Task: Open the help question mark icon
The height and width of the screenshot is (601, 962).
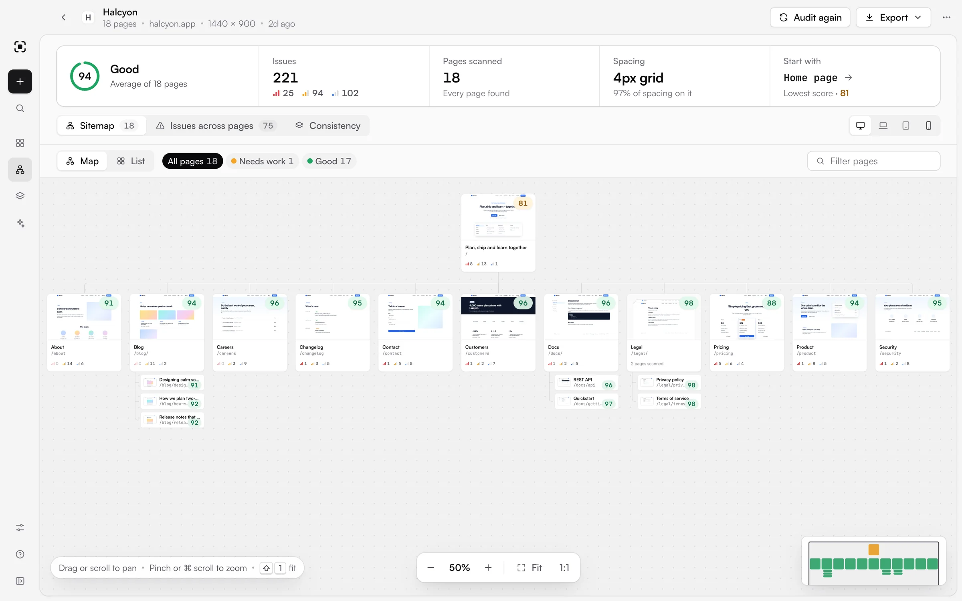Action: tap(20, 554)
